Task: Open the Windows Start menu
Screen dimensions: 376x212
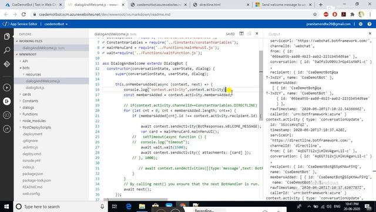Action: coord(6,207)
